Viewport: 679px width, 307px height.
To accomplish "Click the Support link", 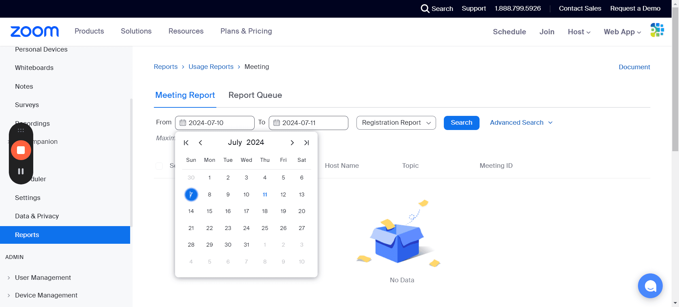I will [x=474, y=8].
